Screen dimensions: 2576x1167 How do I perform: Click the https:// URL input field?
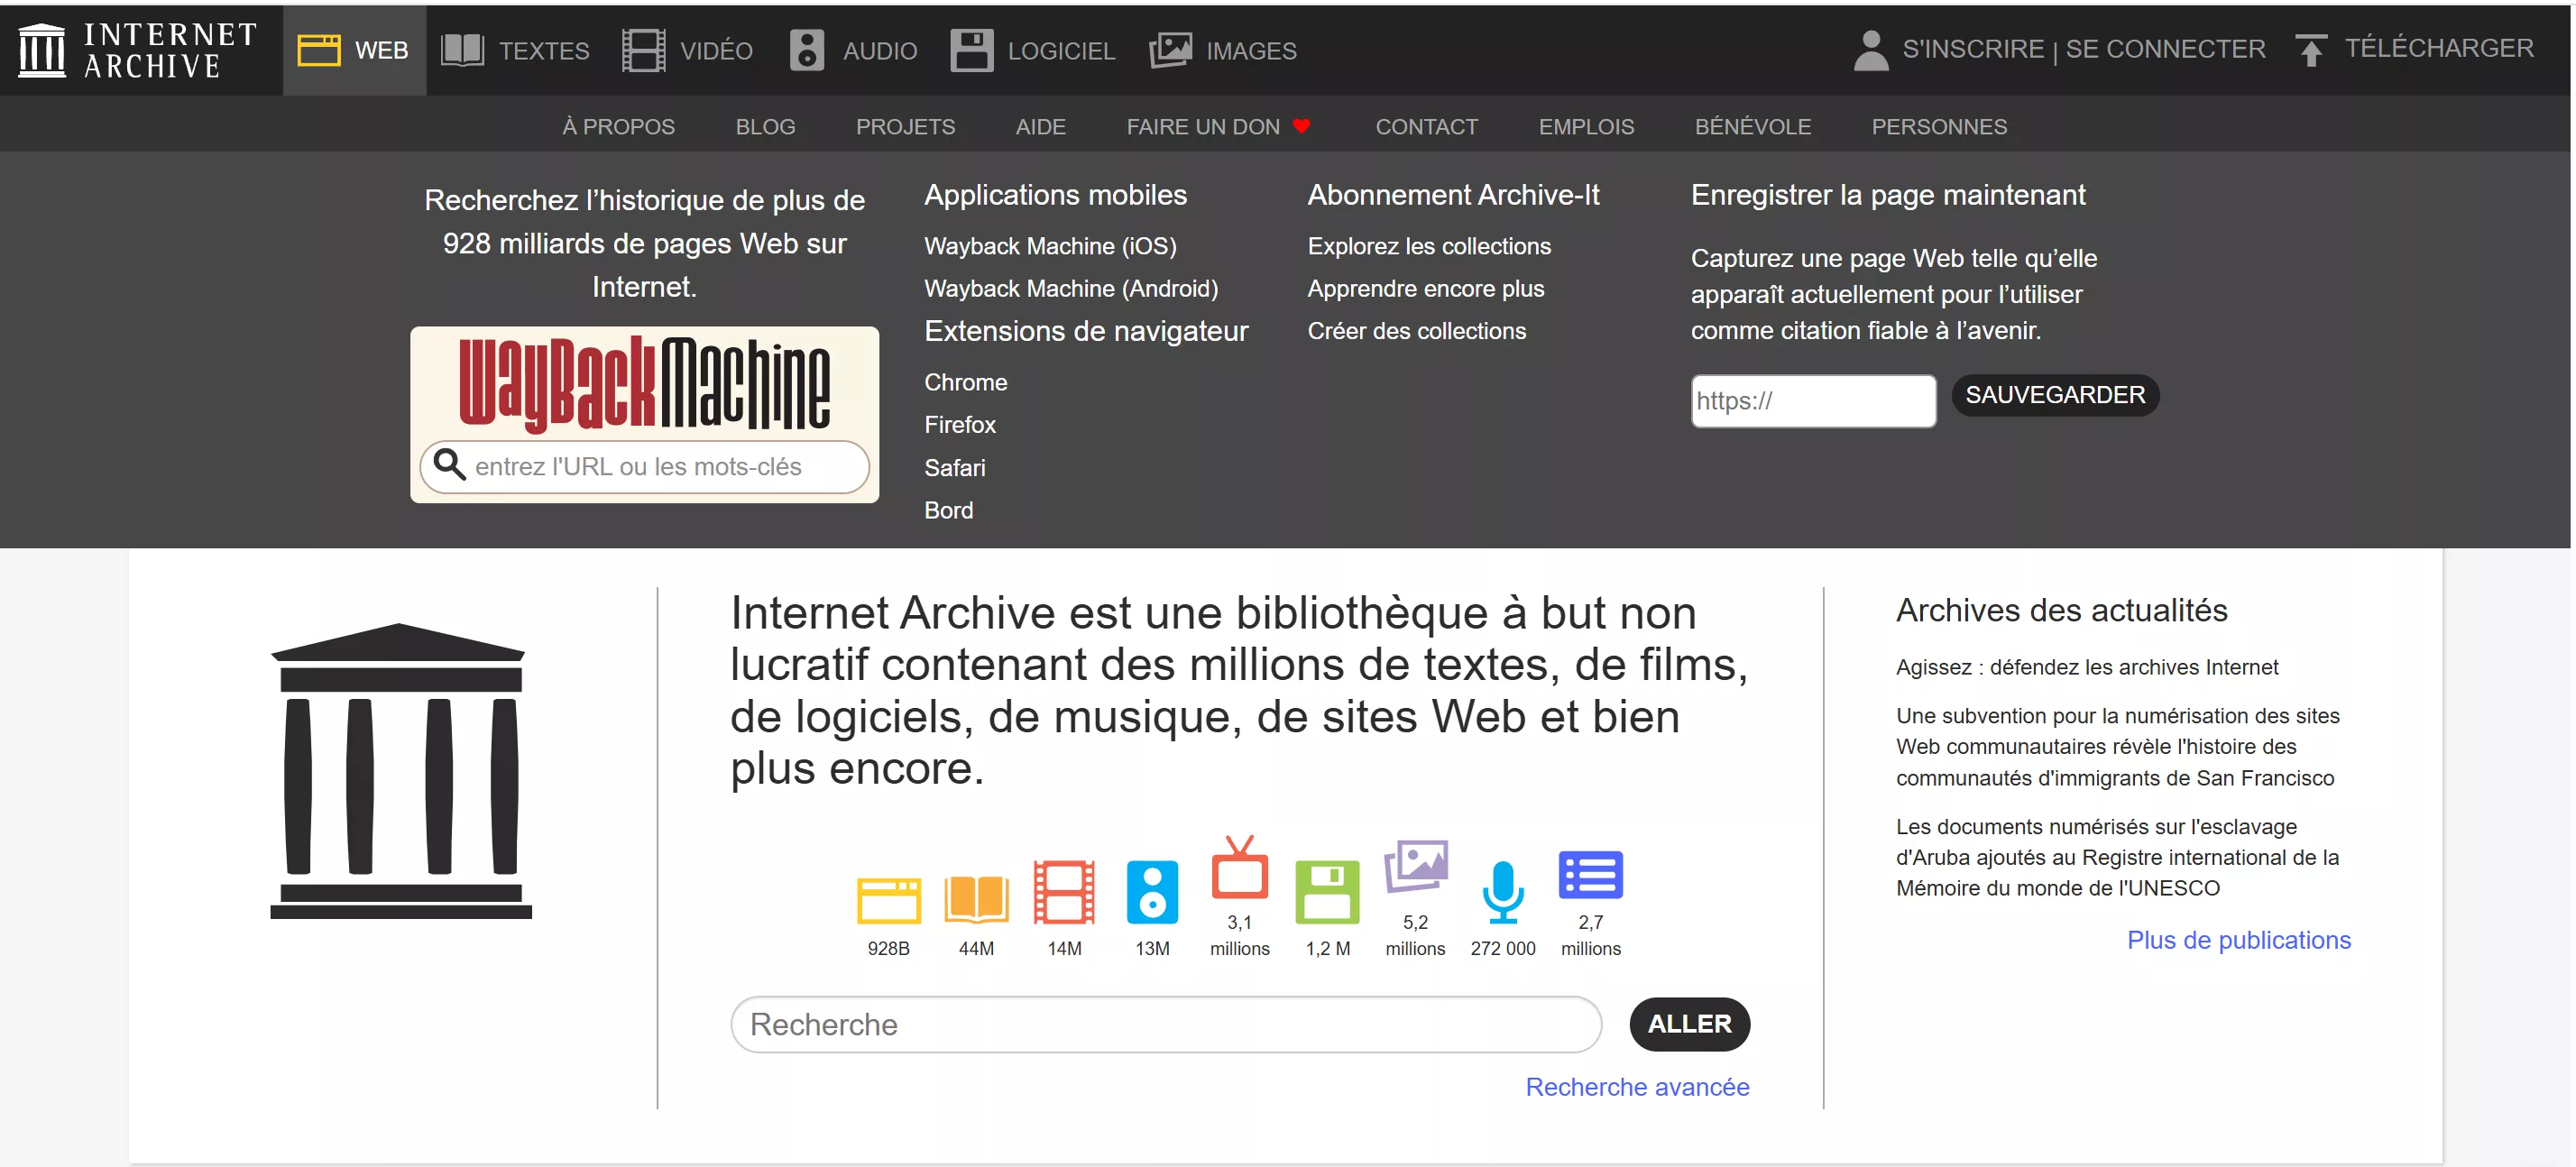click(x=1813, y=401)
